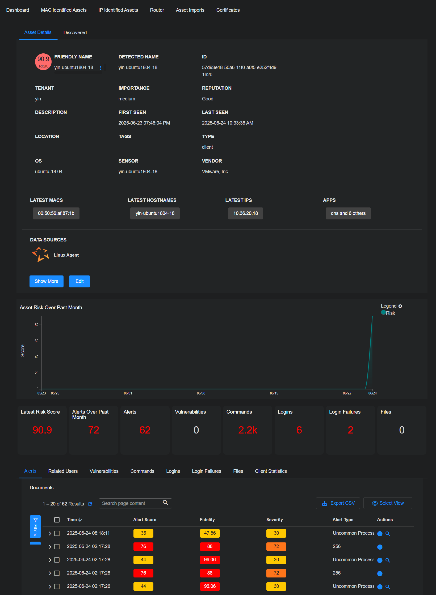Screen dimensions: 436x595
Task: Click the Linux Agent data source icon
Action: pyautogui.click(x=40, y=254)
